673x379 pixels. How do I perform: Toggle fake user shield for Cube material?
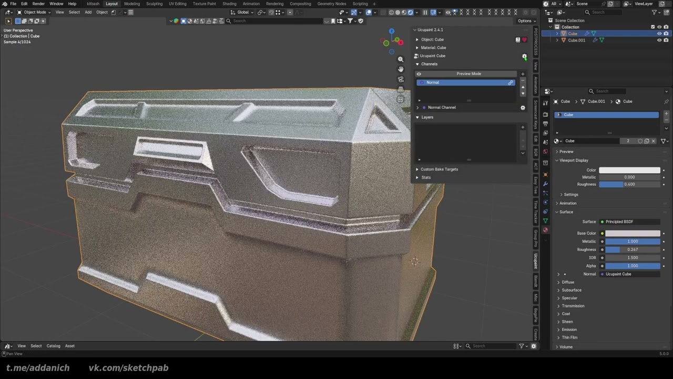(x=640, y=141)
